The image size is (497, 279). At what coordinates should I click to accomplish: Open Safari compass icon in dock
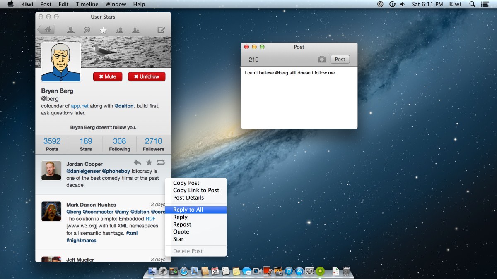tap(184, 271)
